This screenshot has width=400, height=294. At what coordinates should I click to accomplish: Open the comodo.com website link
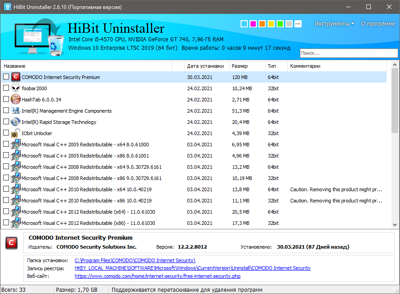click(x=157, y=276)
